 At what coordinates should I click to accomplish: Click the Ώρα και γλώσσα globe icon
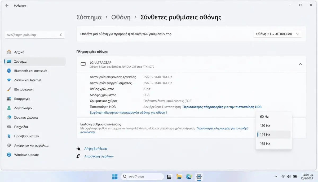tap(9, 117)
